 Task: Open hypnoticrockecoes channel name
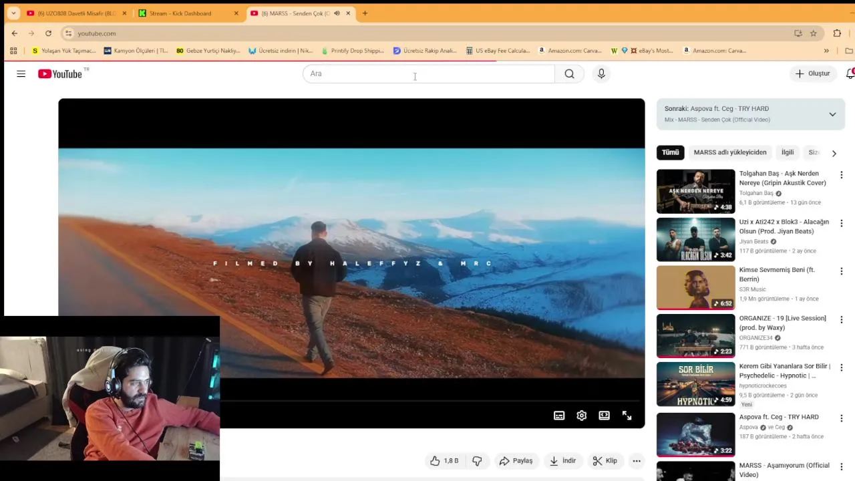point(763,385)
